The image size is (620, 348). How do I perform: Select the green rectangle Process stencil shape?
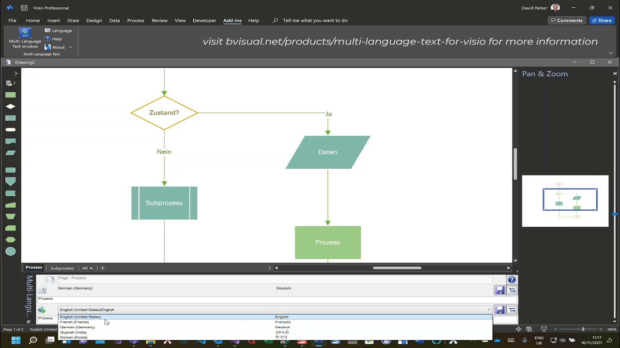10,95
